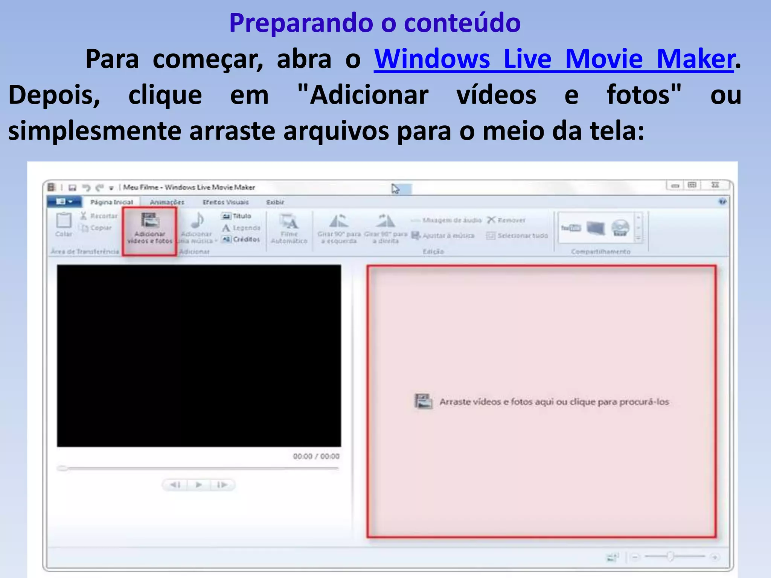Viewport: 771px width, 578px height.
Task: Click the 00:00 / 00:00 time display
Action: coord(316,456)
